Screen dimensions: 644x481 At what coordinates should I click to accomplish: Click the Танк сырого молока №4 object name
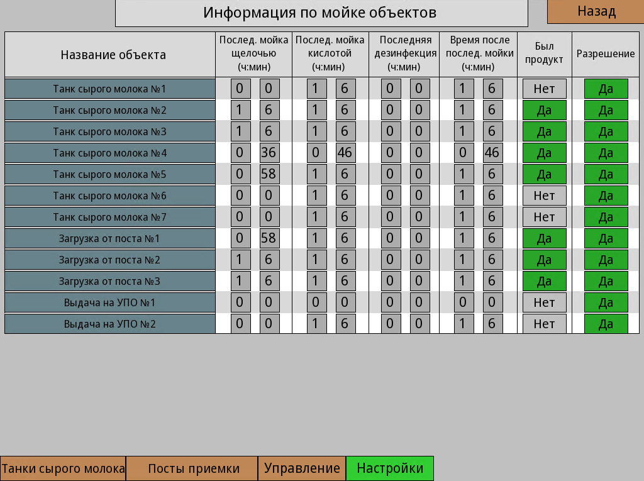click(110, 153)
